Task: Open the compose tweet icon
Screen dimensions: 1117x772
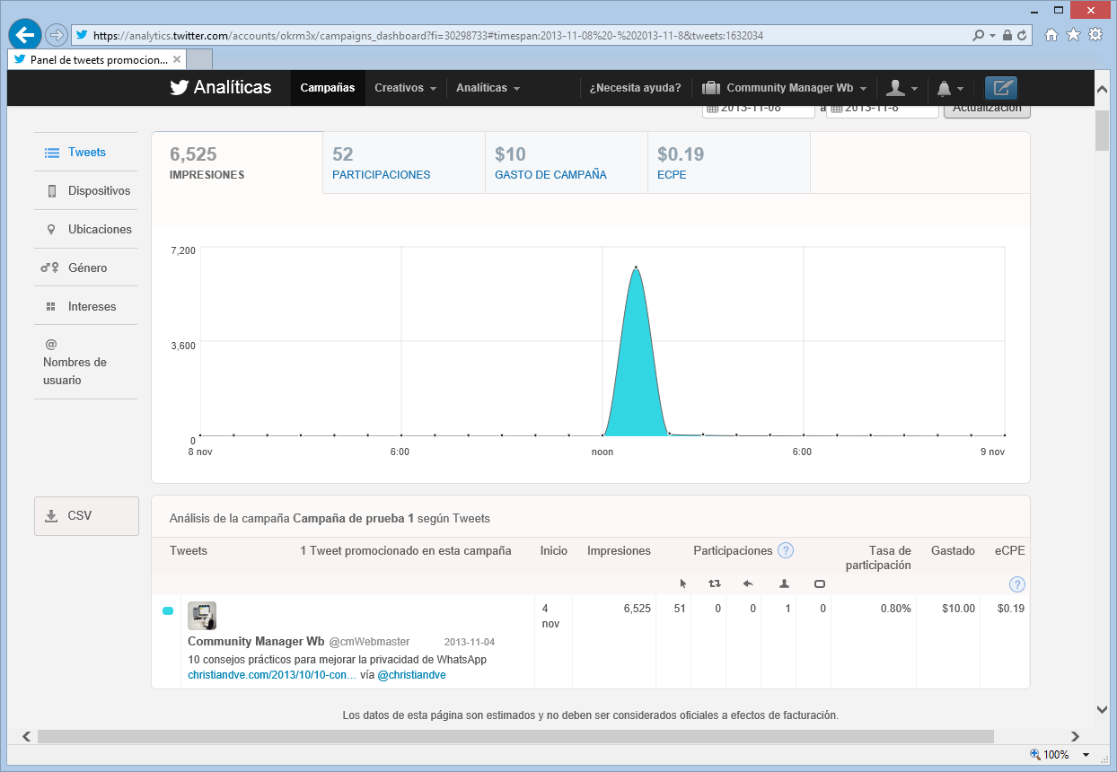Action: tap(1001, 88)
